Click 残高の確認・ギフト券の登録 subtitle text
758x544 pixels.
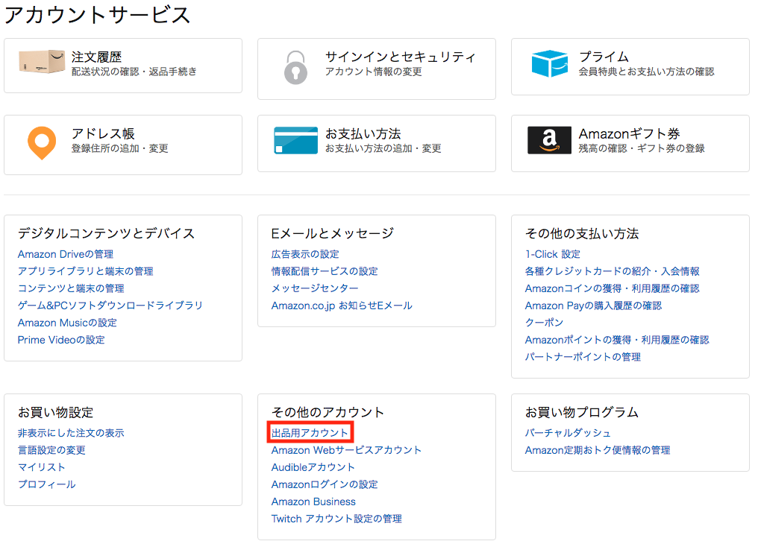(x=642, y=148)
